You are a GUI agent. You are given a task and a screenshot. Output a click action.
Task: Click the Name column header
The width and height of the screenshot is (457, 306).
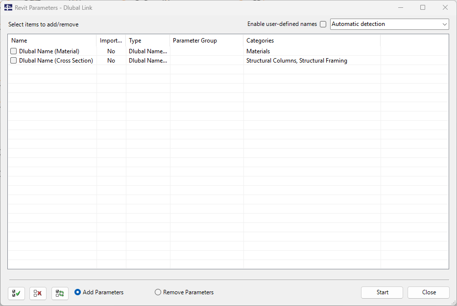(x=19, y=41)
